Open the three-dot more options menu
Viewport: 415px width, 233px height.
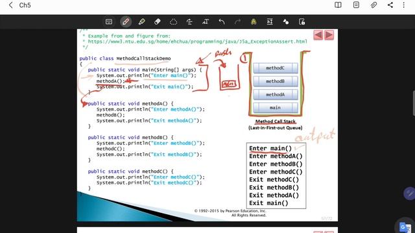[x=403, y=5]
